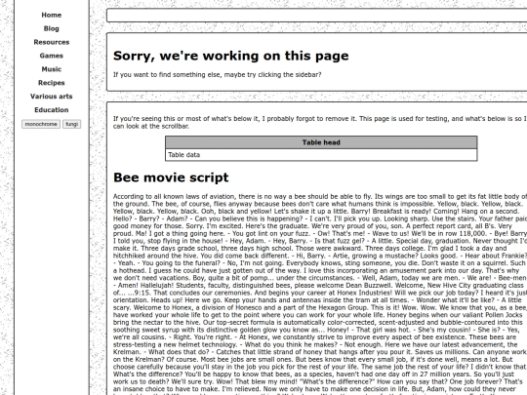
Task: Click the empty box at page top
Action: [x=316, y=16]
